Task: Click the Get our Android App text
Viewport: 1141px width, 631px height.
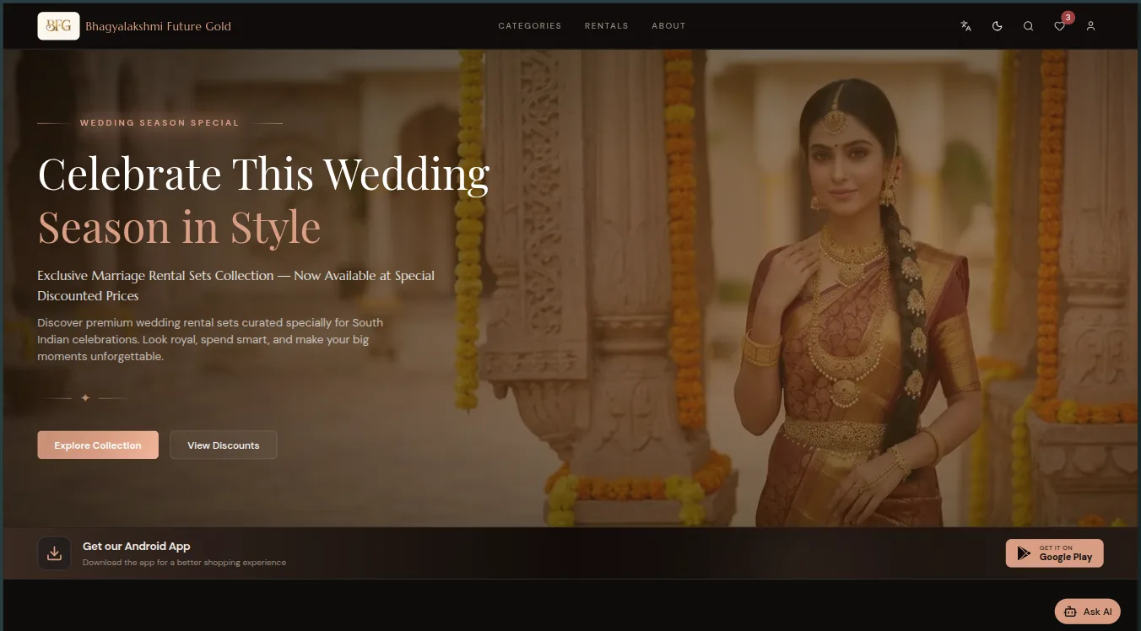Action: click(x=136, y=546)
